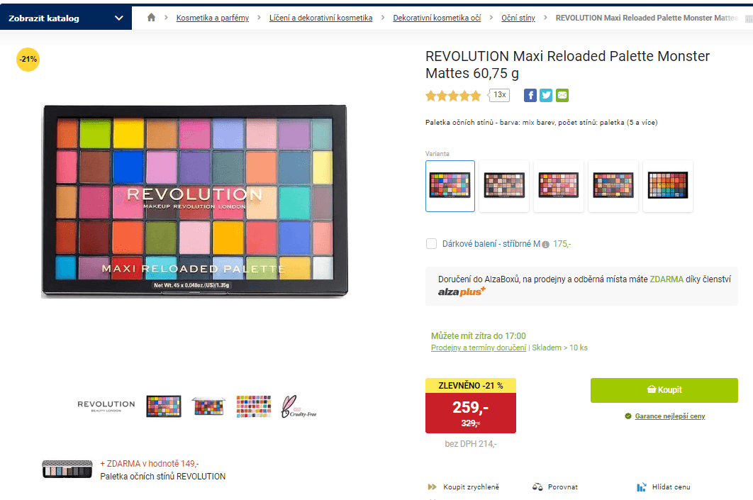Click Koupit zrychleně fast-buy icon
This screenshot has height=500, width=753.
[432, 487]
